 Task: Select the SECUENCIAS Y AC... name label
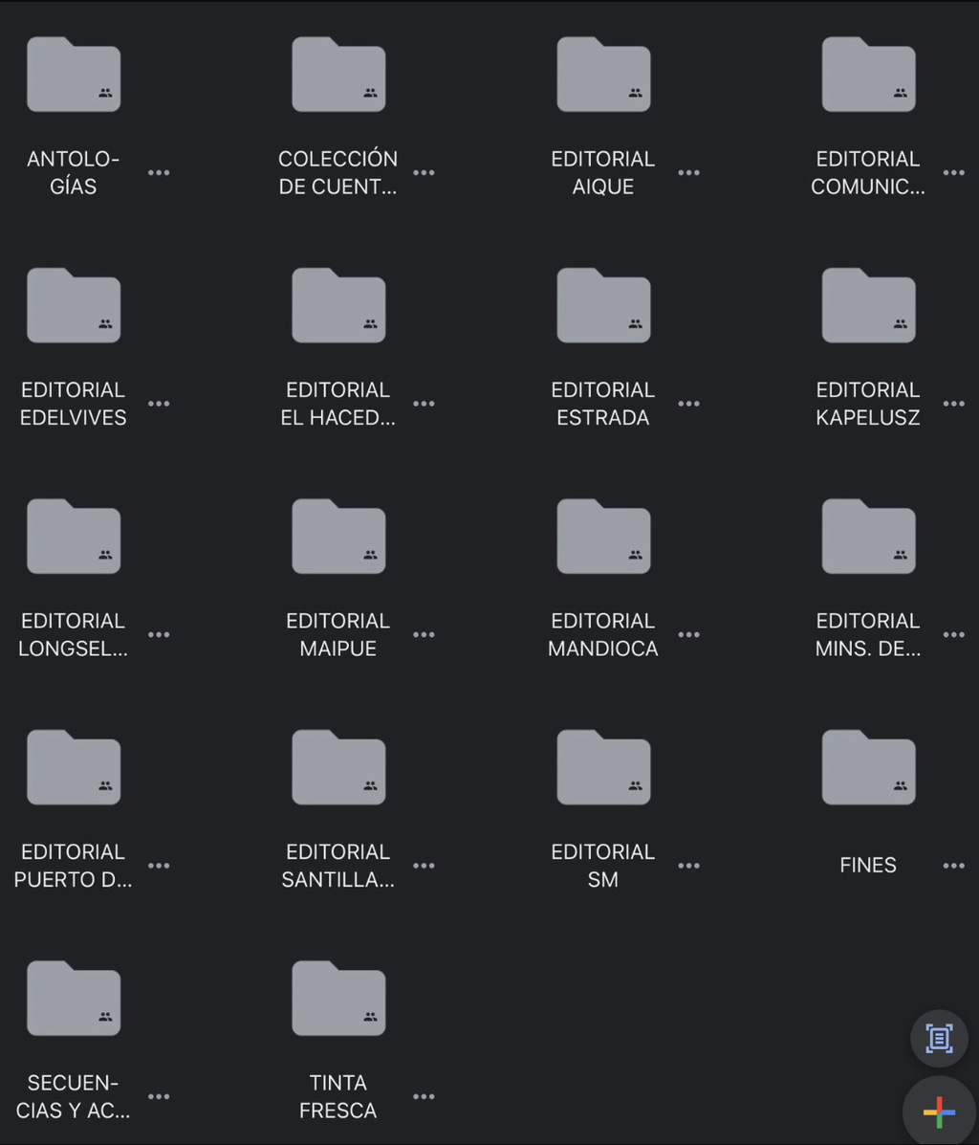(x=73, y=1096)
